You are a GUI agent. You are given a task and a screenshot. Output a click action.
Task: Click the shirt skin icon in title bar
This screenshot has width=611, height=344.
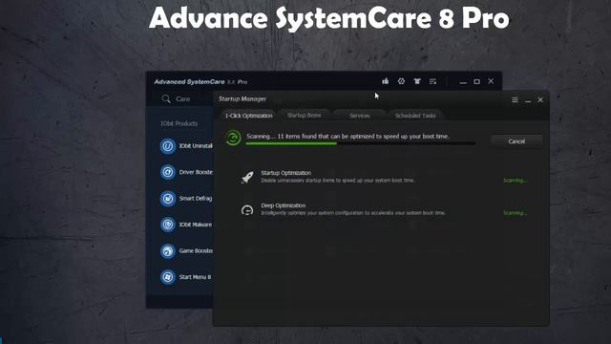coord(417,81)
